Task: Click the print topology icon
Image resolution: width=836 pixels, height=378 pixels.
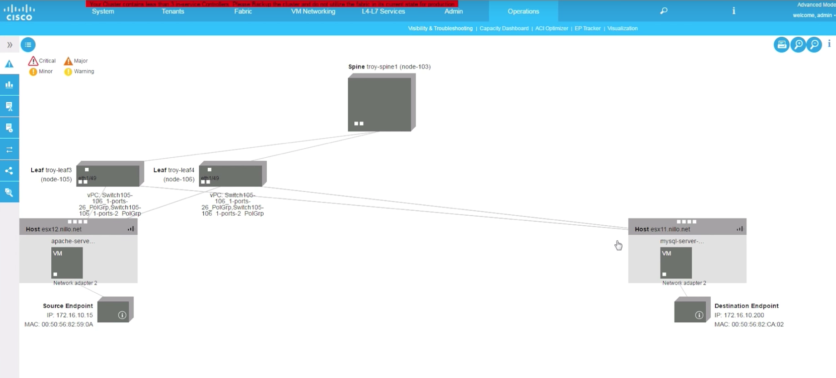Action: pos(781,44)
